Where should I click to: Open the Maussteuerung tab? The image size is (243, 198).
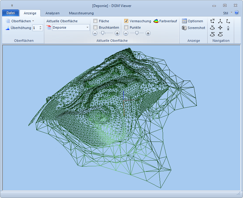(81, 13)
